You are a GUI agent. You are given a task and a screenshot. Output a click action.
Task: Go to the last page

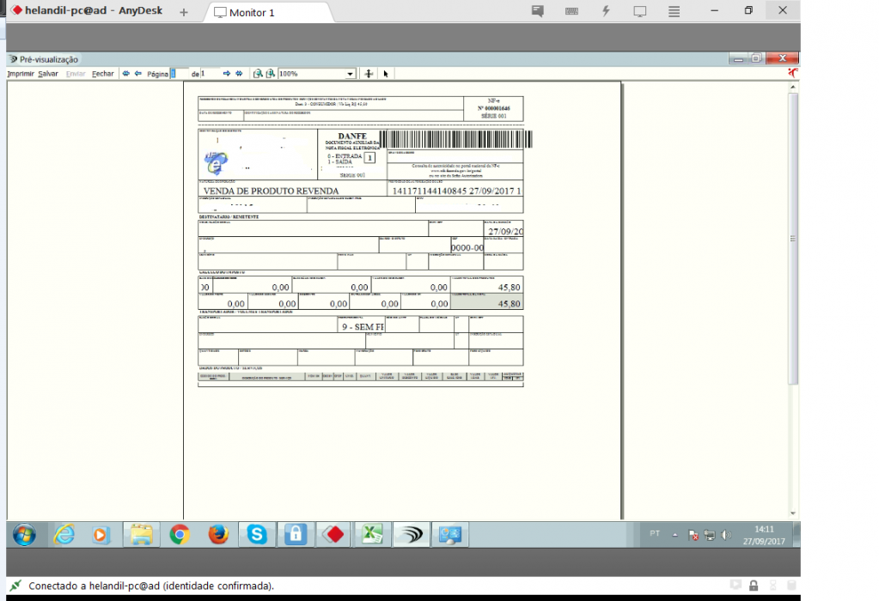[x=239, y=73]
